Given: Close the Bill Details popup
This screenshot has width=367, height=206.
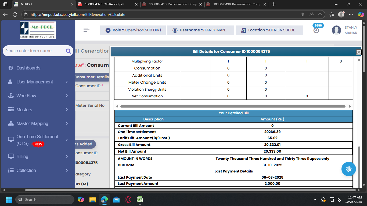Looking at the screenshot, I should (x=359, y=52).
